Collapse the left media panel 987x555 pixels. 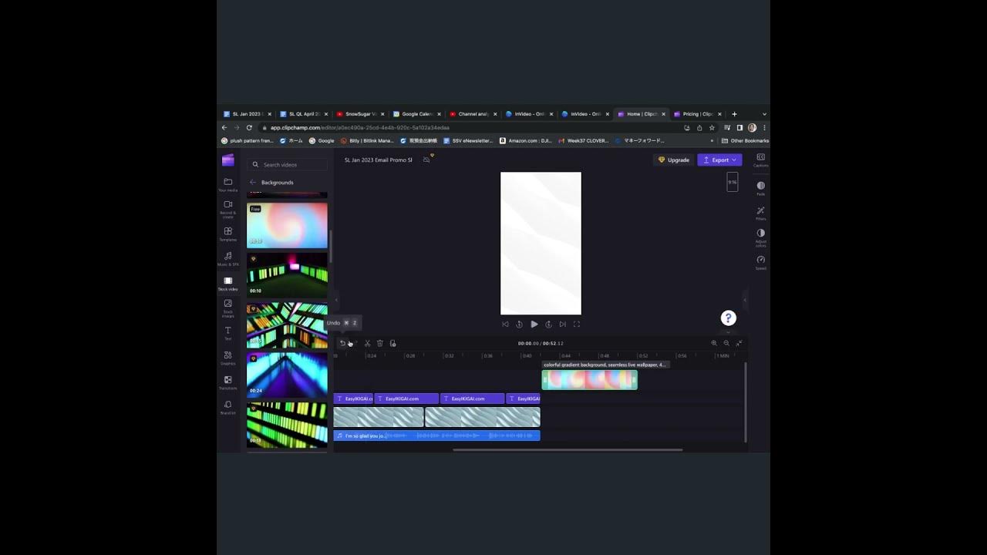(x=335, y=300)
